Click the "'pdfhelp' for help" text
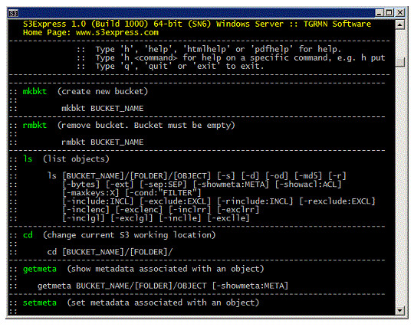This screenshot has height=327, width=414. [x=295, y=49]
